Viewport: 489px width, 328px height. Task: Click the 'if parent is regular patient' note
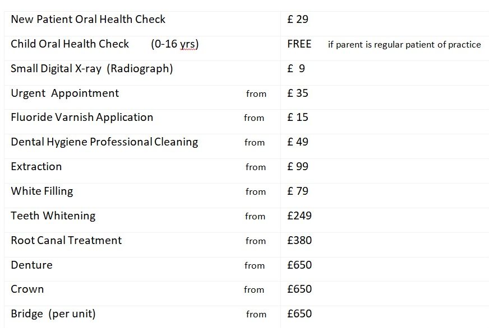404,45
